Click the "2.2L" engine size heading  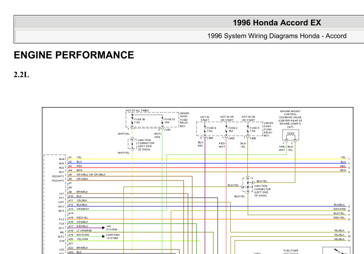21,75
